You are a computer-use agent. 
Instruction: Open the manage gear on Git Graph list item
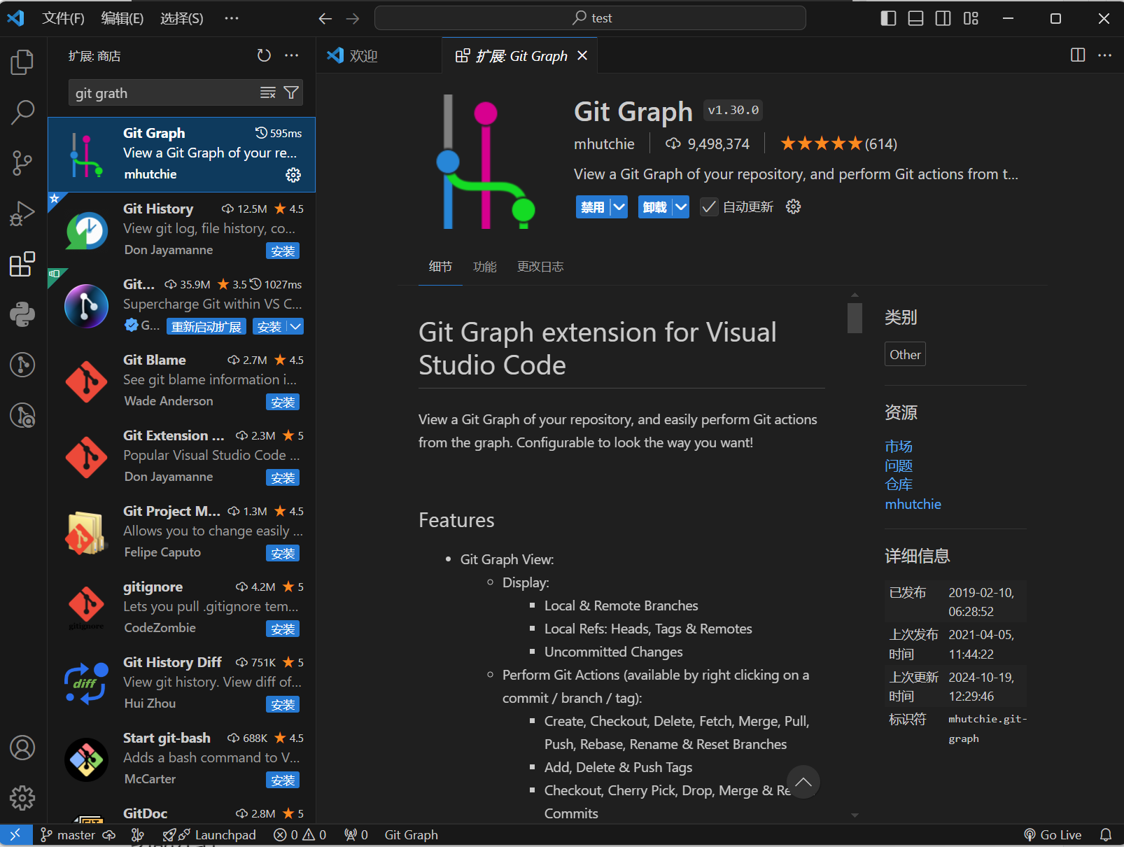(x=293, y=175)
